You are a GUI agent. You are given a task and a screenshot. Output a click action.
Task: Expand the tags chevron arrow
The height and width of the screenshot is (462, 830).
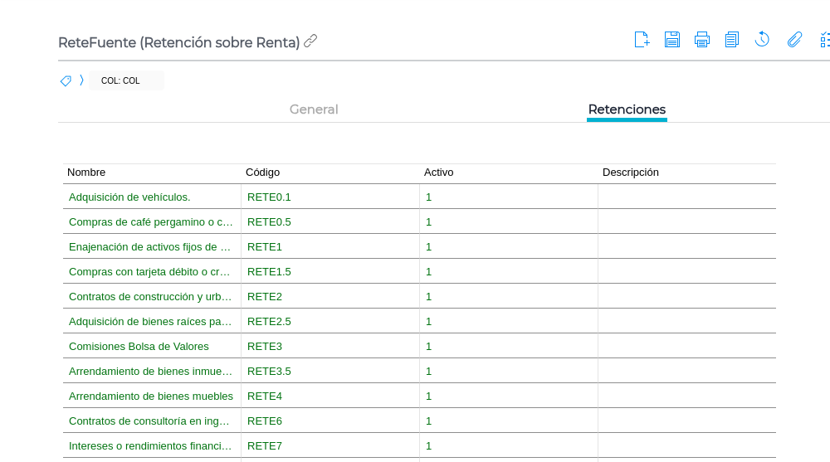[81, 80]
